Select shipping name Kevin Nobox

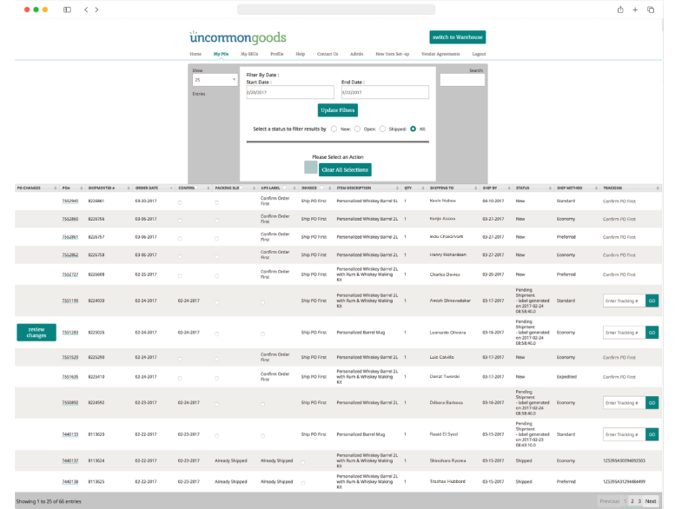(442, 201)
